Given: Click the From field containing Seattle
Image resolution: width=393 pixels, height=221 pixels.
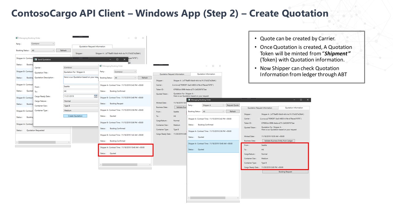Looking at the screenshot, I should pos(81,87).
